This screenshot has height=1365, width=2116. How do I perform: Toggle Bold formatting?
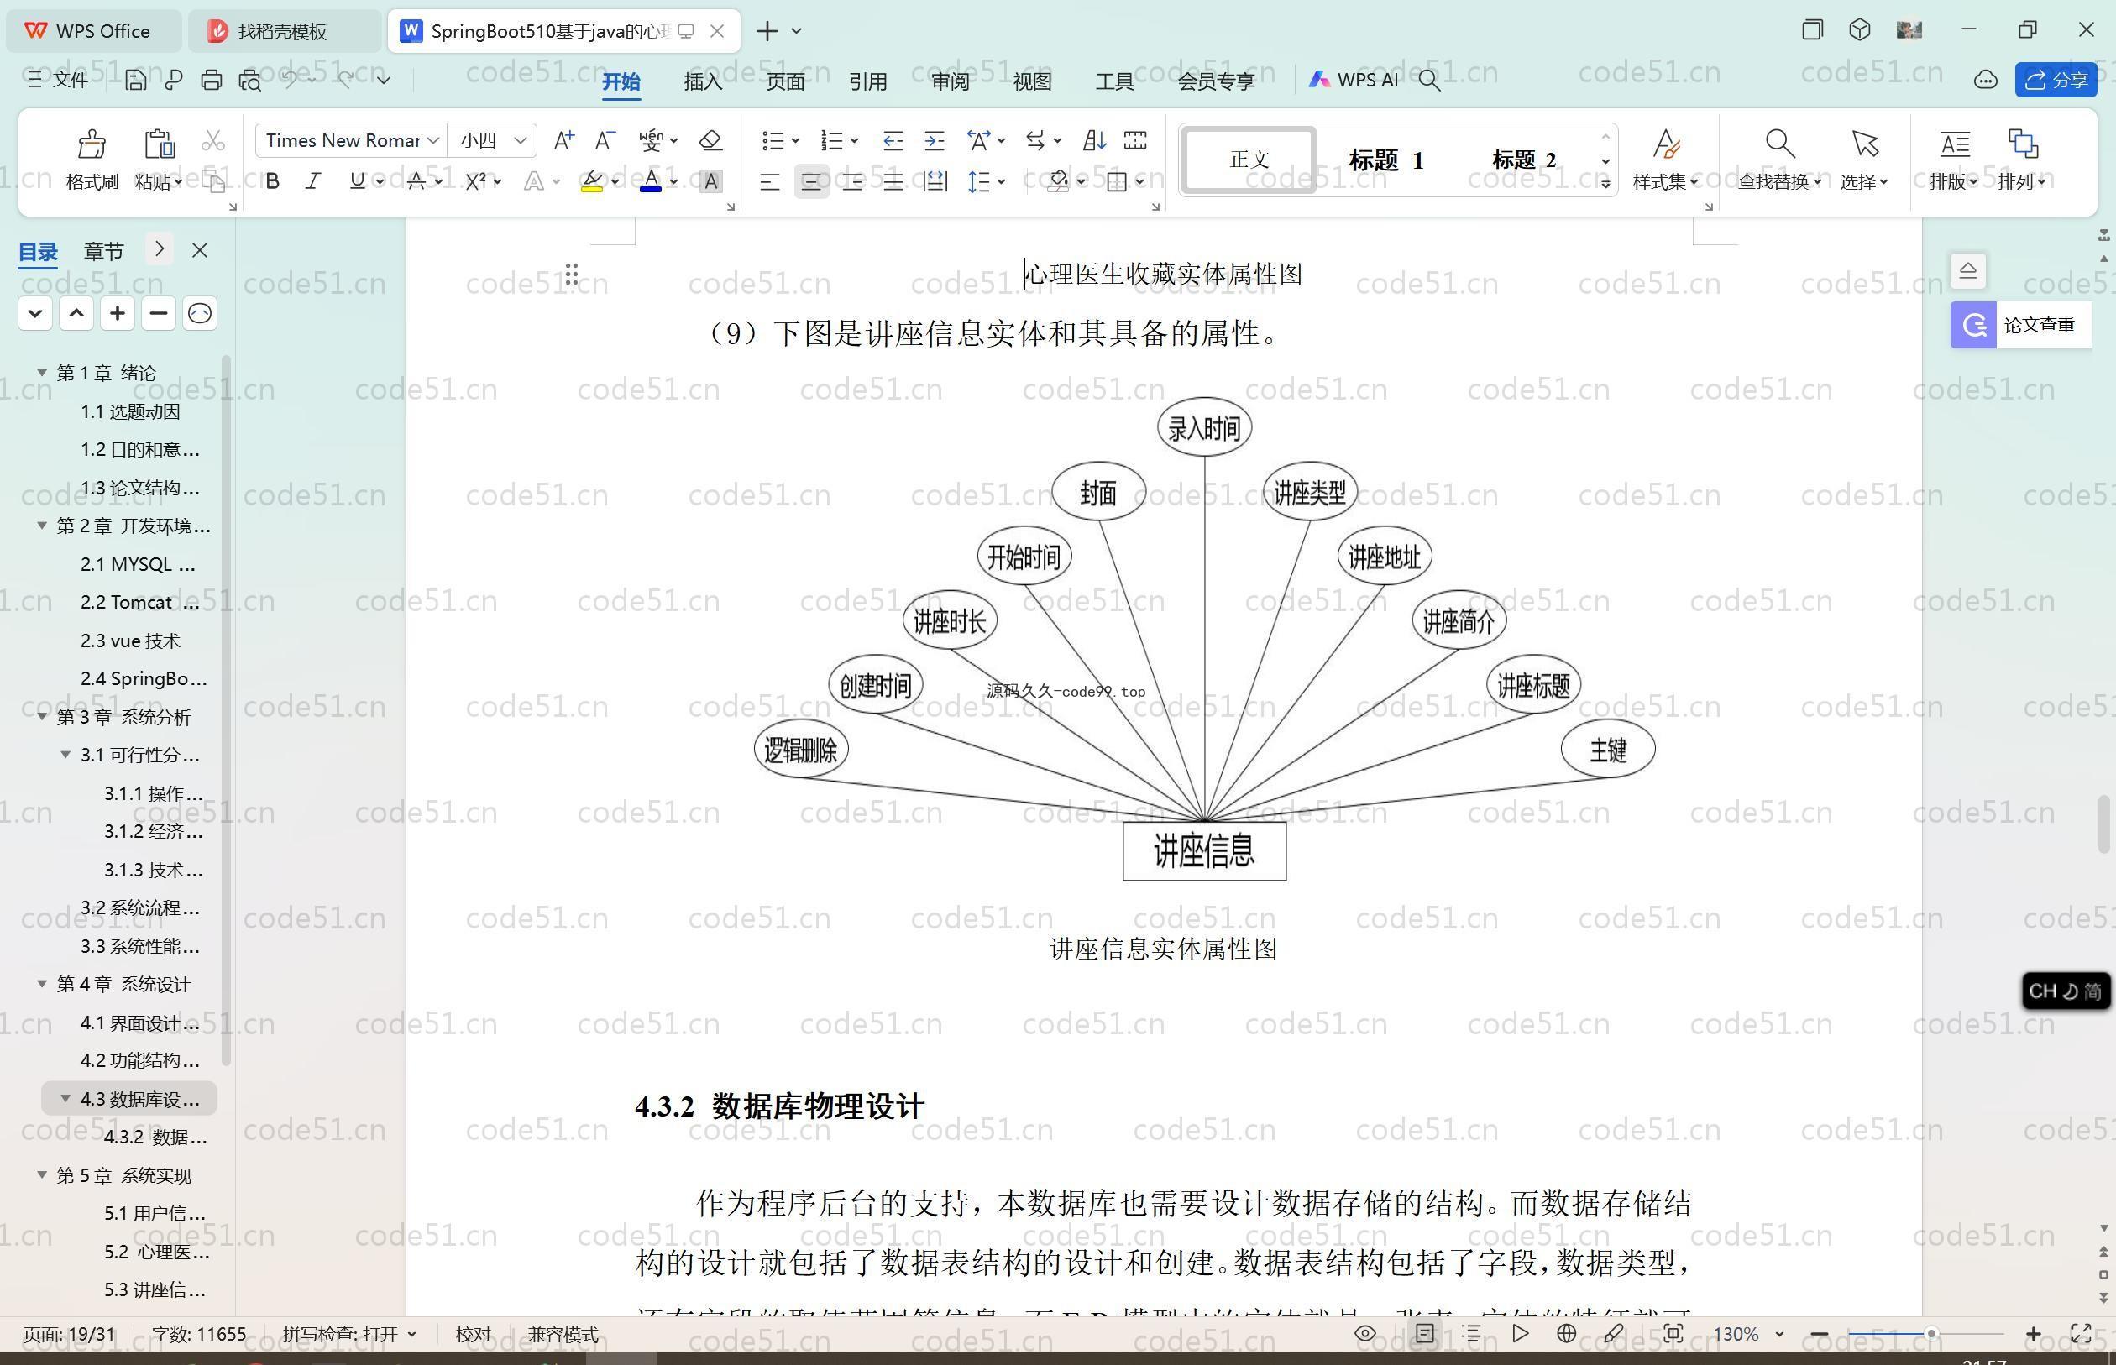pos(273,180)
